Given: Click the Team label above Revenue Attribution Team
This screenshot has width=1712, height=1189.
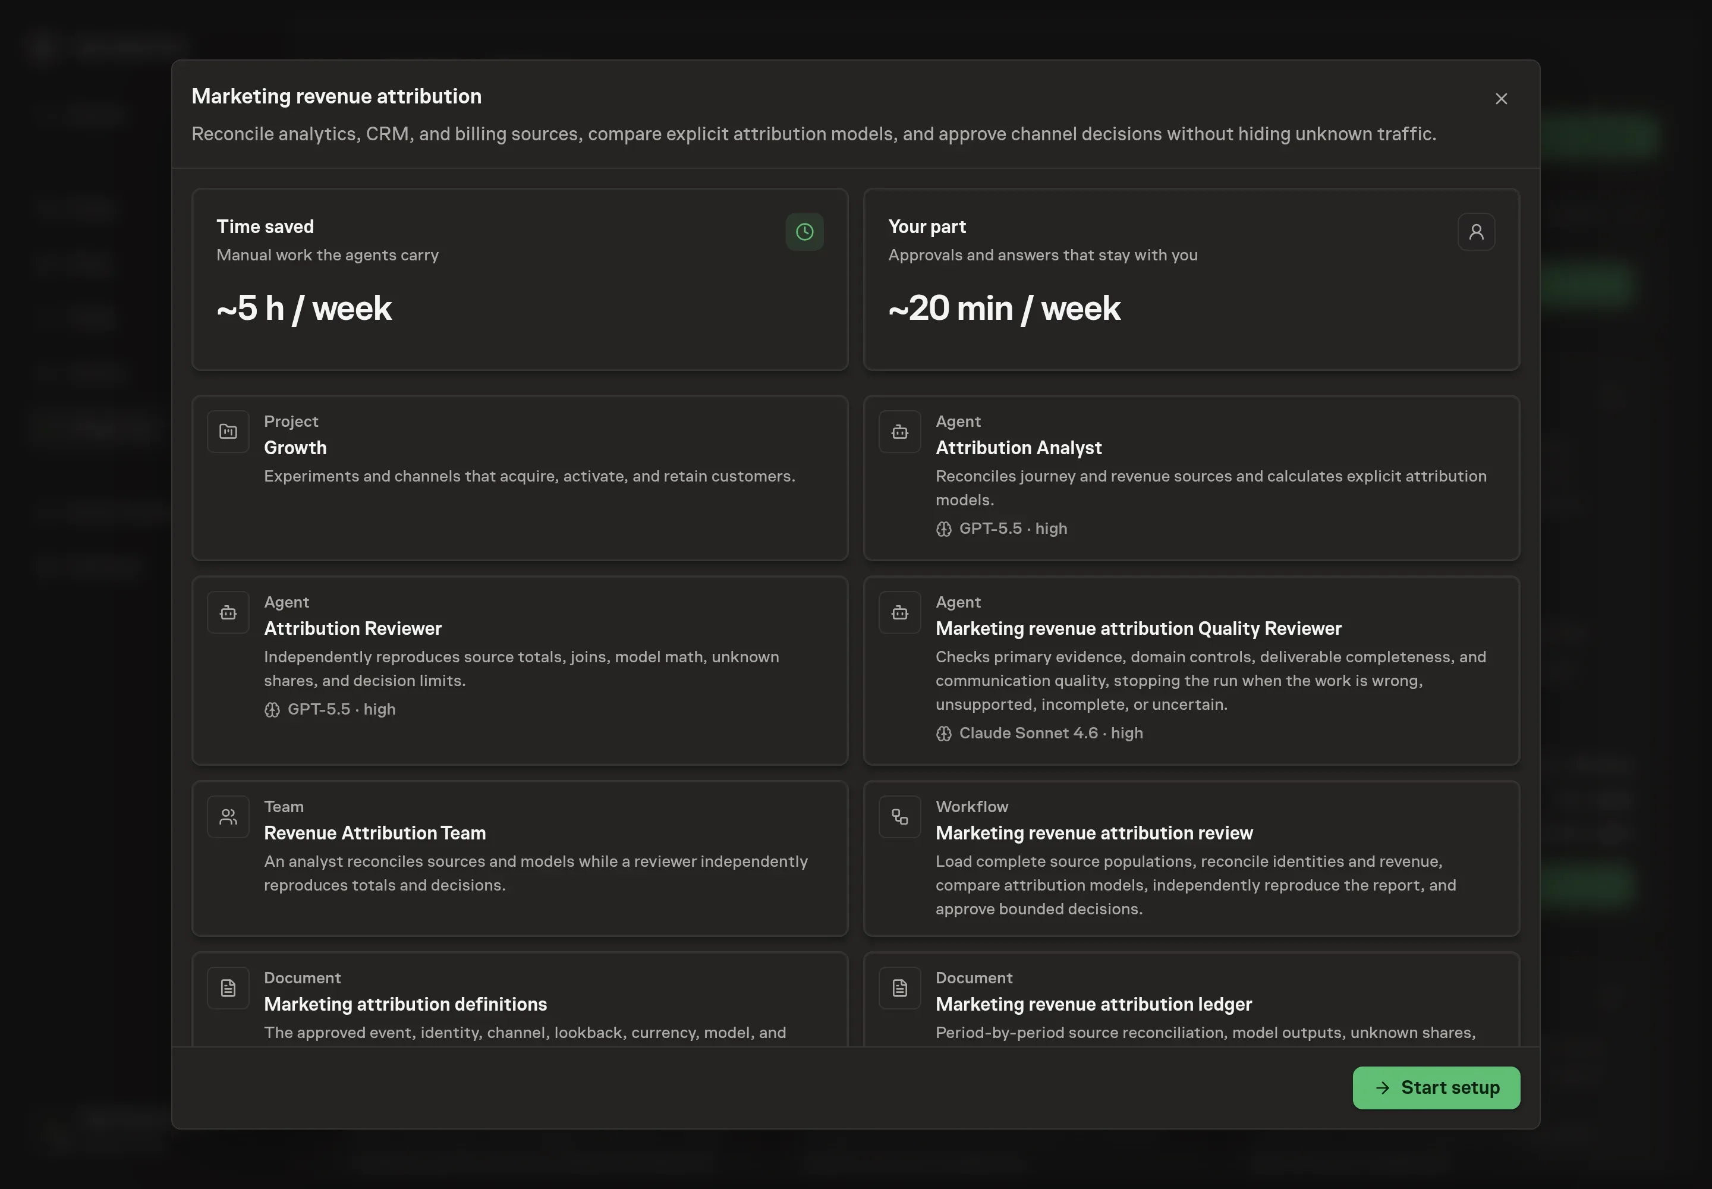Looking at the screenshot, I should [x=284, y=807].
